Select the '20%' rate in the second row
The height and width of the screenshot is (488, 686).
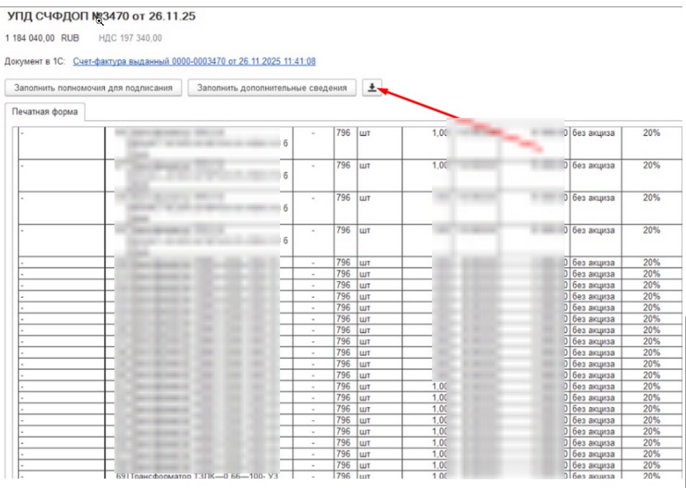651,166
